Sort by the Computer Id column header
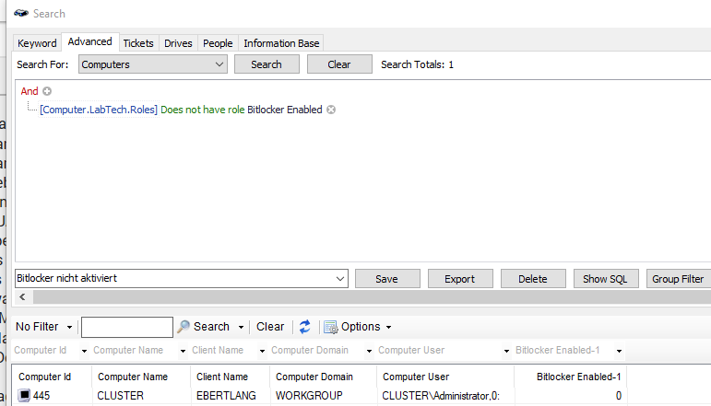 tap(52, 377)
